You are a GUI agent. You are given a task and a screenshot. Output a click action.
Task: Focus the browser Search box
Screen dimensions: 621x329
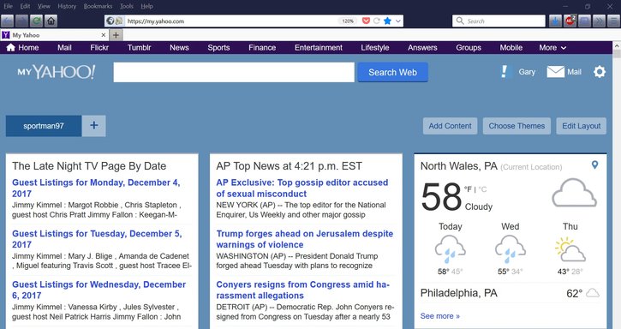coord(499,21)
